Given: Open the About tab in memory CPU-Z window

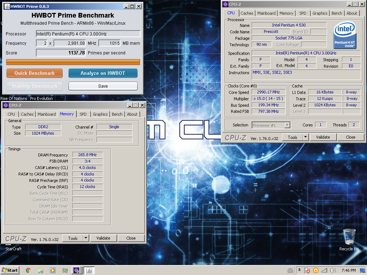Looking at the screenshot, I should [132, 114].
